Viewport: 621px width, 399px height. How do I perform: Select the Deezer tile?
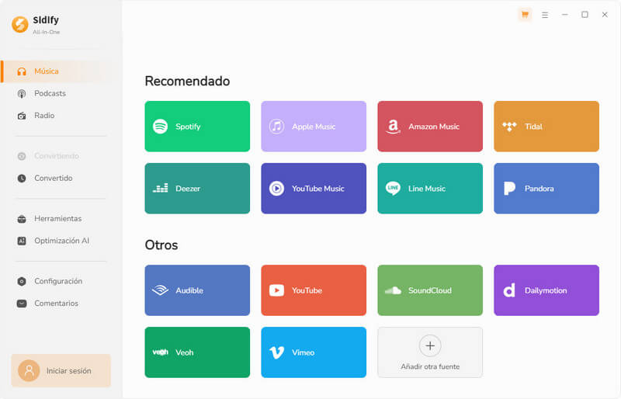coord(197,188)
